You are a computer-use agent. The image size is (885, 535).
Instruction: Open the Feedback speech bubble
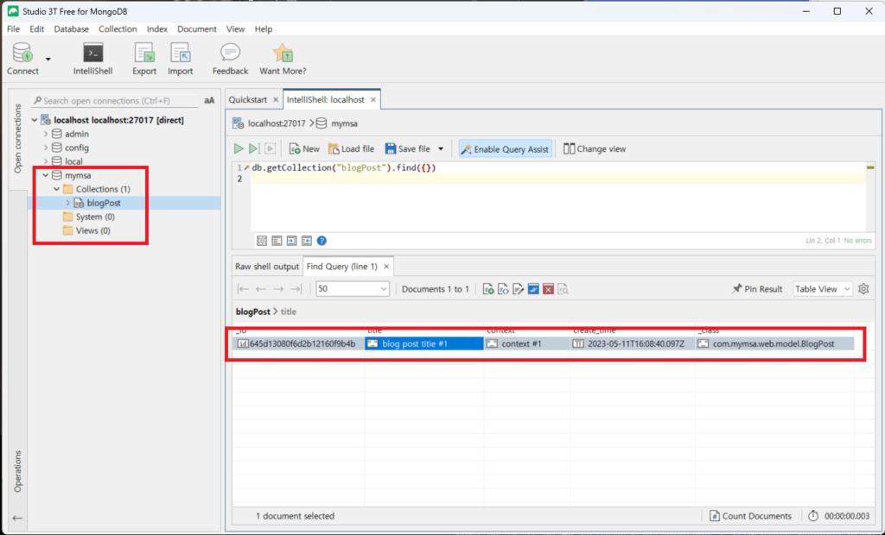click(x=230, y=53)
